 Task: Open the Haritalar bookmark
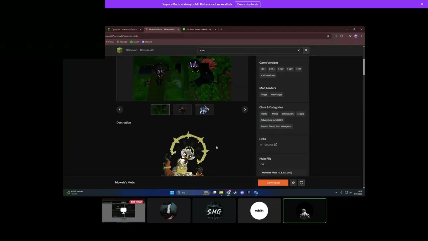[122, 42]
